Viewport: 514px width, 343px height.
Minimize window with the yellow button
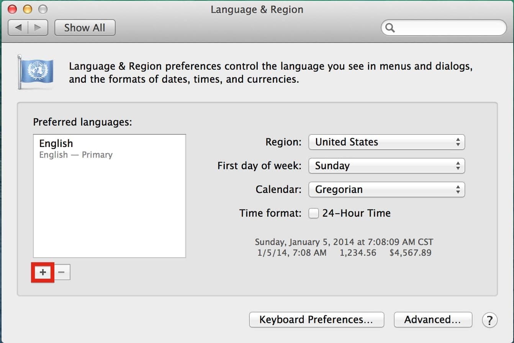[28, 9]
